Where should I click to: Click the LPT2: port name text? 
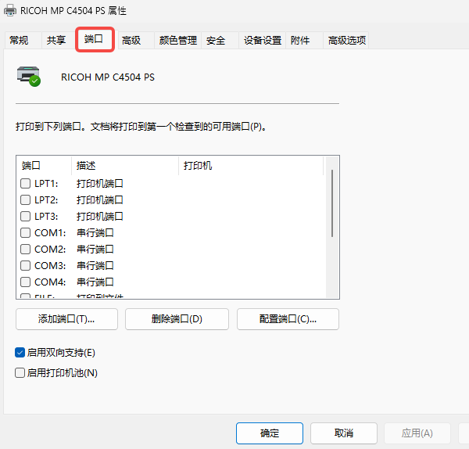tap(46, 200)
